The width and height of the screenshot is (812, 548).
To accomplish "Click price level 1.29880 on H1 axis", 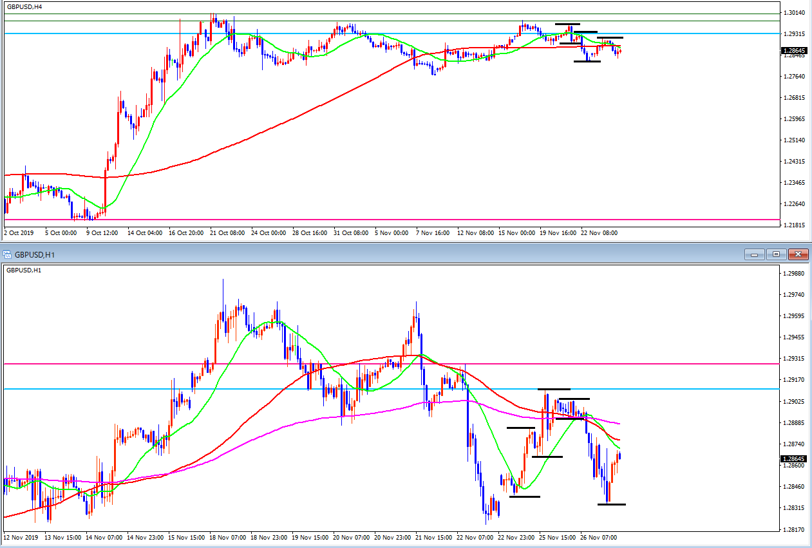I will (x=793, y=273).
